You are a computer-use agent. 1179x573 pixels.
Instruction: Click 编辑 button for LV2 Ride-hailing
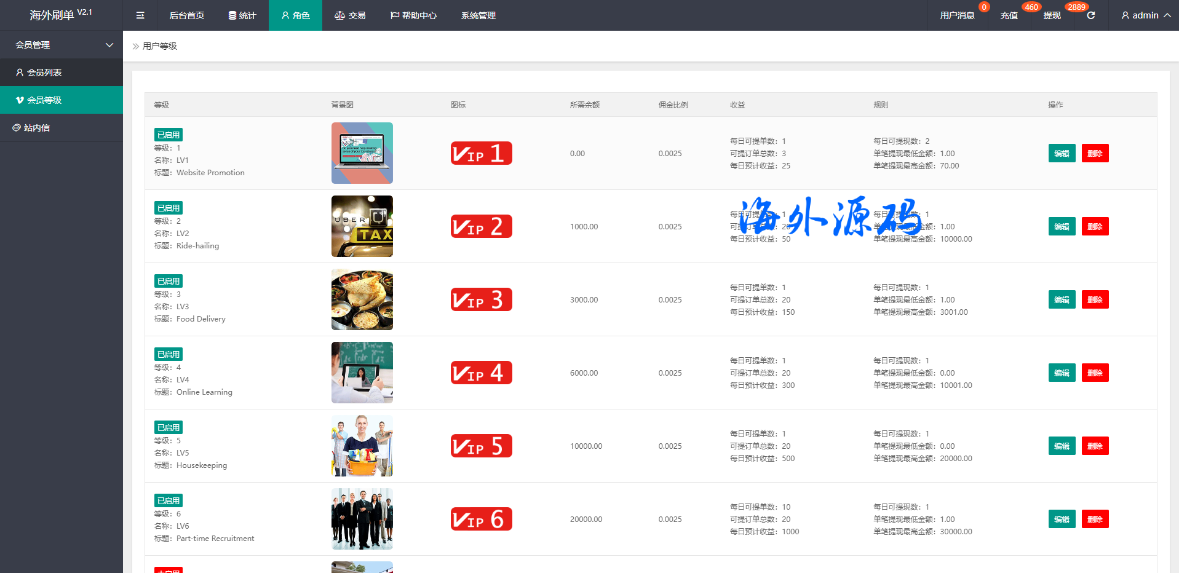coord(1062,226)
